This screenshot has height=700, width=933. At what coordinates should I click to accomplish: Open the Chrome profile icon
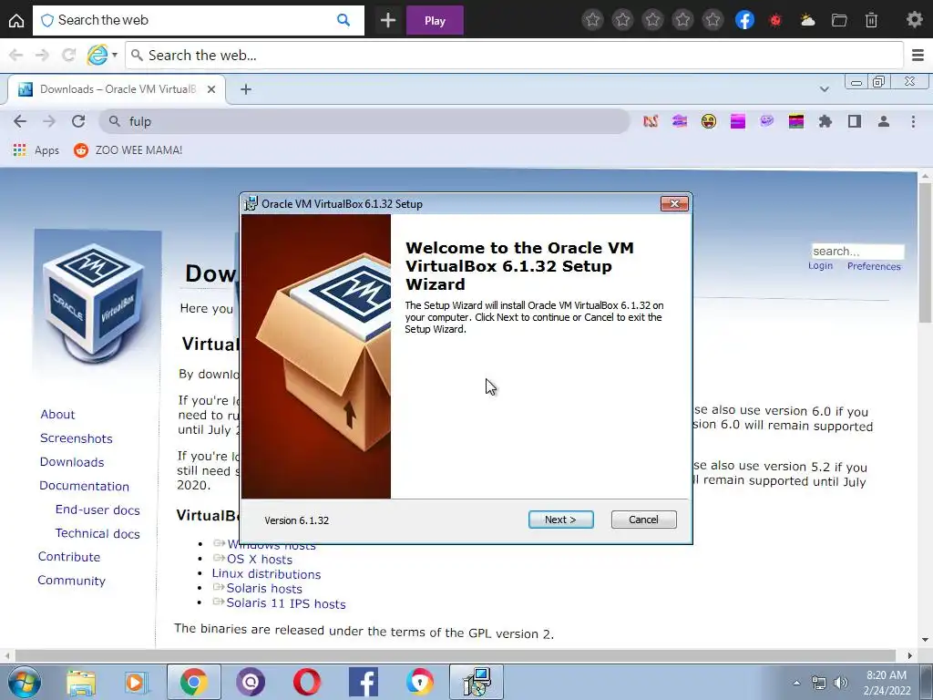884,121
